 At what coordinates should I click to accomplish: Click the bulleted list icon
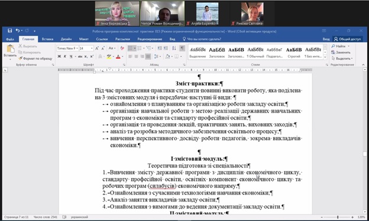pyautogui.click(x=130, y=48)
